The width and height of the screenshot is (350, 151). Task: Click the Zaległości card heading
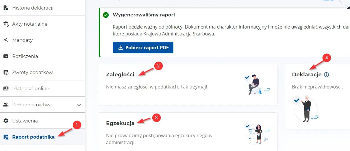(x=120, y=75)
